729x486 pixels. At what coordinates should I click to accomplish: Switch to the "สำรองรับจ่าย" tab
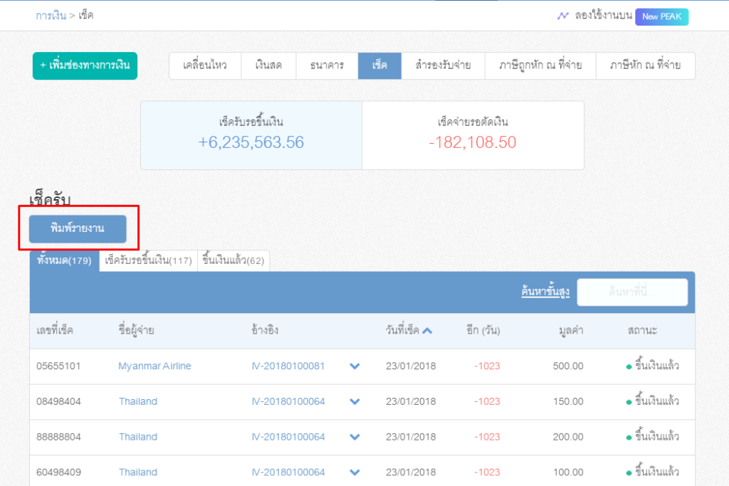(443, 65)
